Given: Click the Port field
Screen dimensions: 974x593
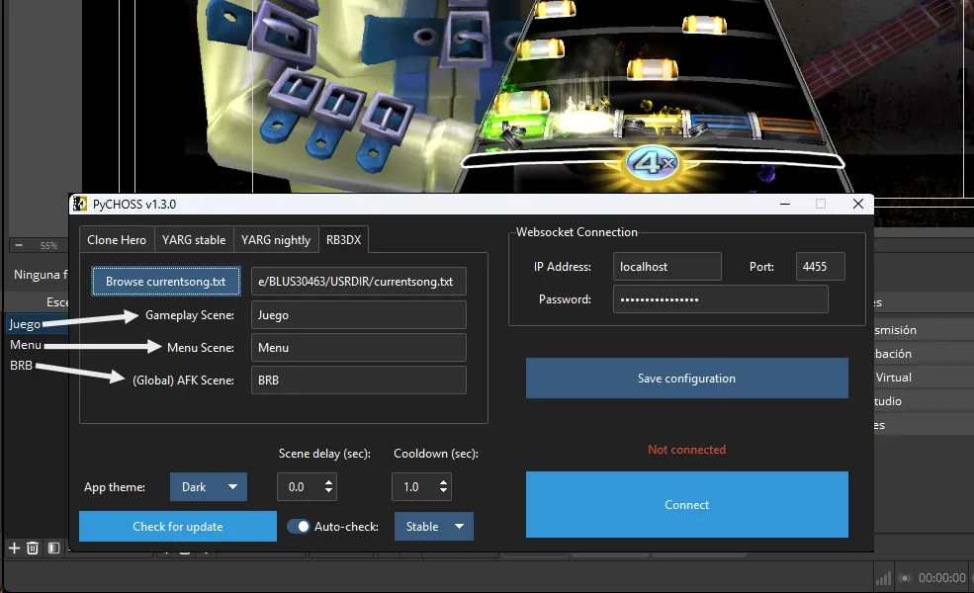Looking at the screenshot, I should point(820,267).
